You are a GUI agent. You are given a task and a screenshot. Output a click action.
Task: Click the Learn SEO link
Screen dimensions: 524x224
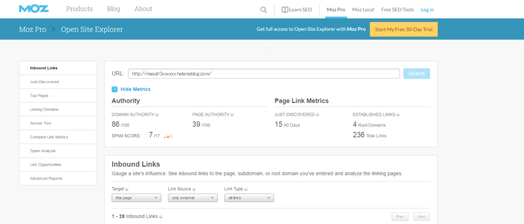pyautogui.click(x=300, y=10)
